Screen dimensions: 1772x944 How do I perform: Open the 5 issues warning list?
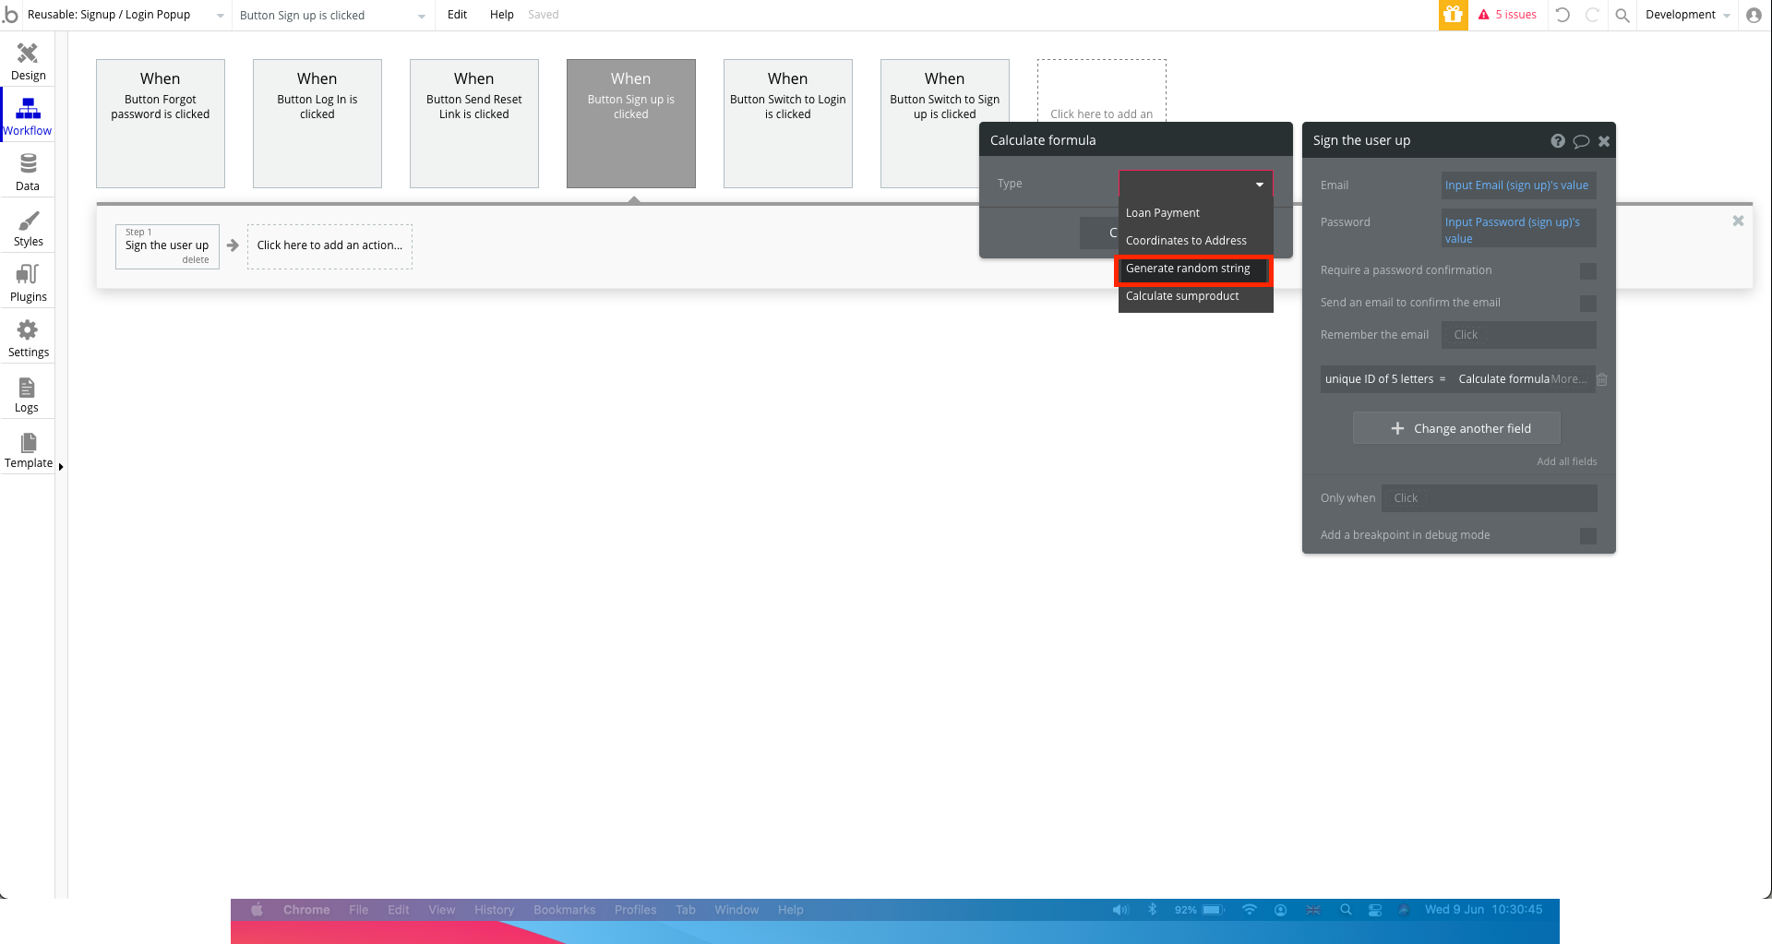click(1507, 15)
